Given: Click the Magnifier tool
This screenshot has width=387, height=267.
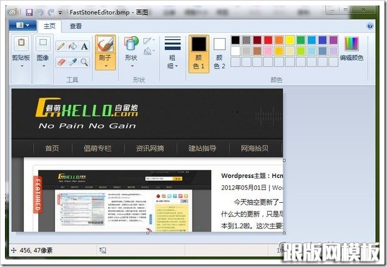Looking at the screenshot, I should (84, 61).
